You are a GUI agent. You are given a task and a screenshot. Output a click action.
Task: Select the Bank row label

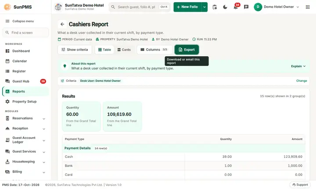tap(68, 166)
